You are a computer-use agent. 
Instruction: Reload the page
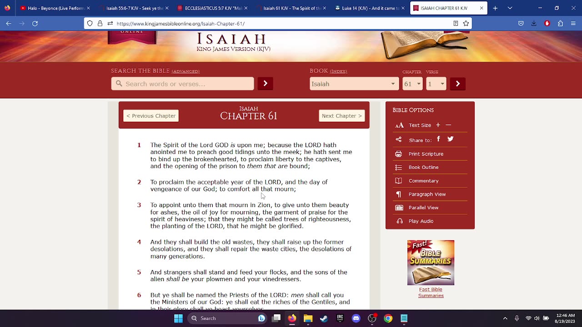[35, 24]
